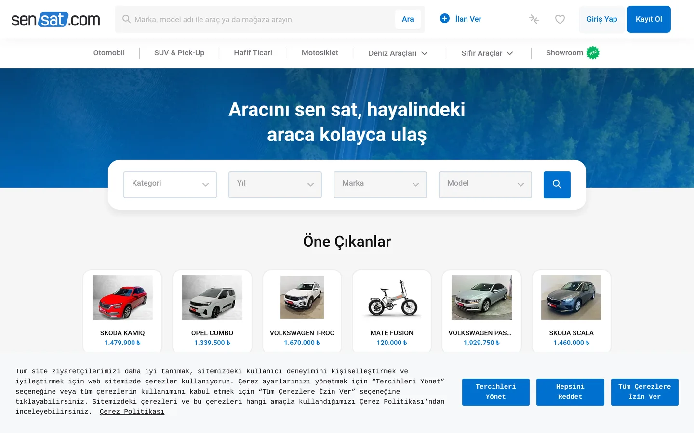Click the 1.670.000 ₺ price

[x=302, y=343]
